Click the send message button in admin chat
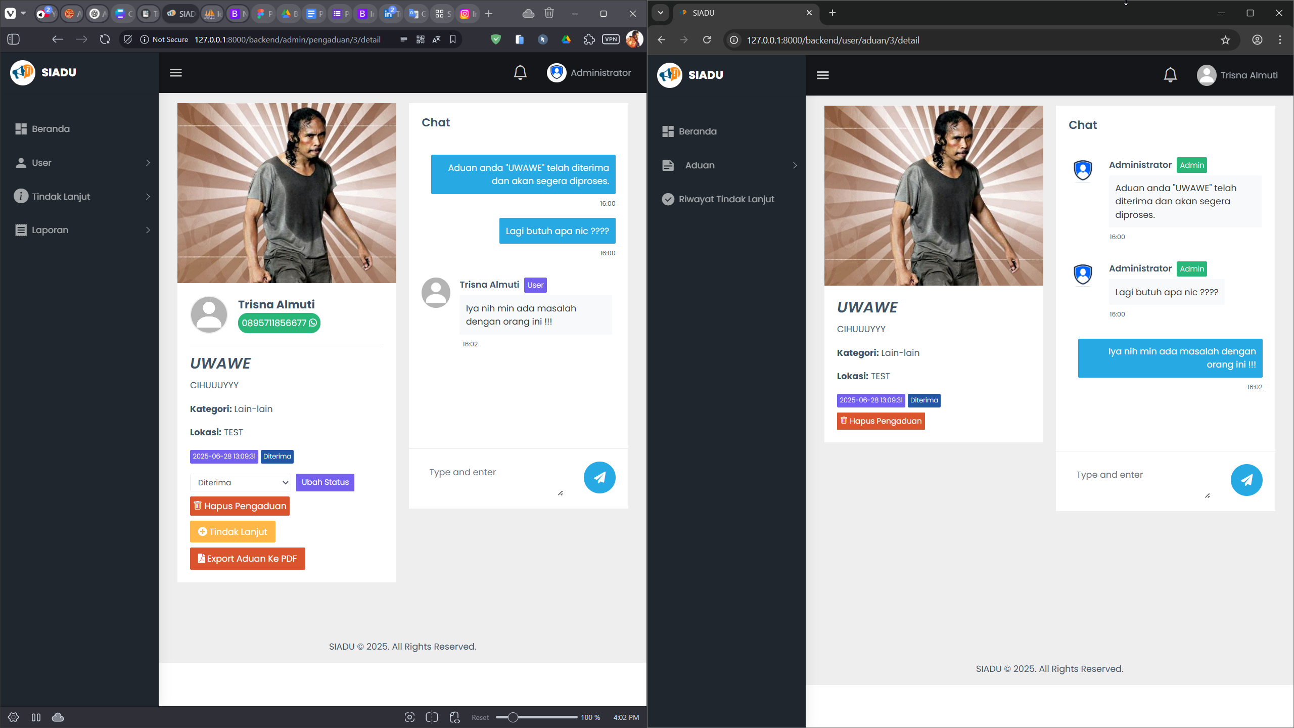1294x728 pixels. pyautogui.click(x=599, y=477)
